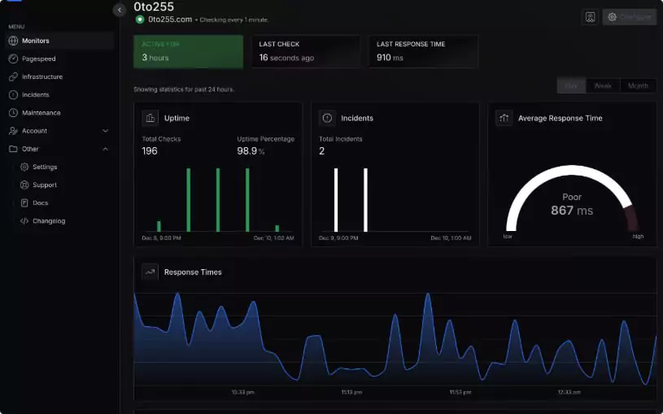Click the Docs document icon
This screenshot has height=414, width=663.
tap(24, 203)
